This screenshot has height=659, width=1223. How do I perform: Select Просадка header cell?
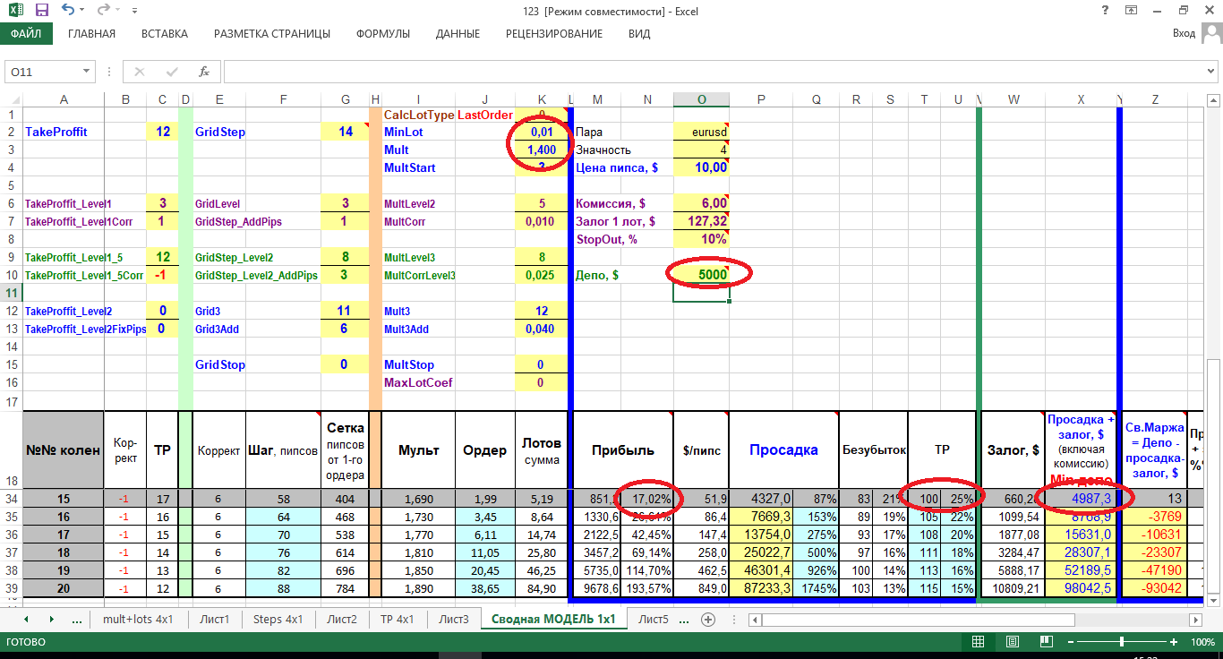pyautogui.click(x=783, y=450)
